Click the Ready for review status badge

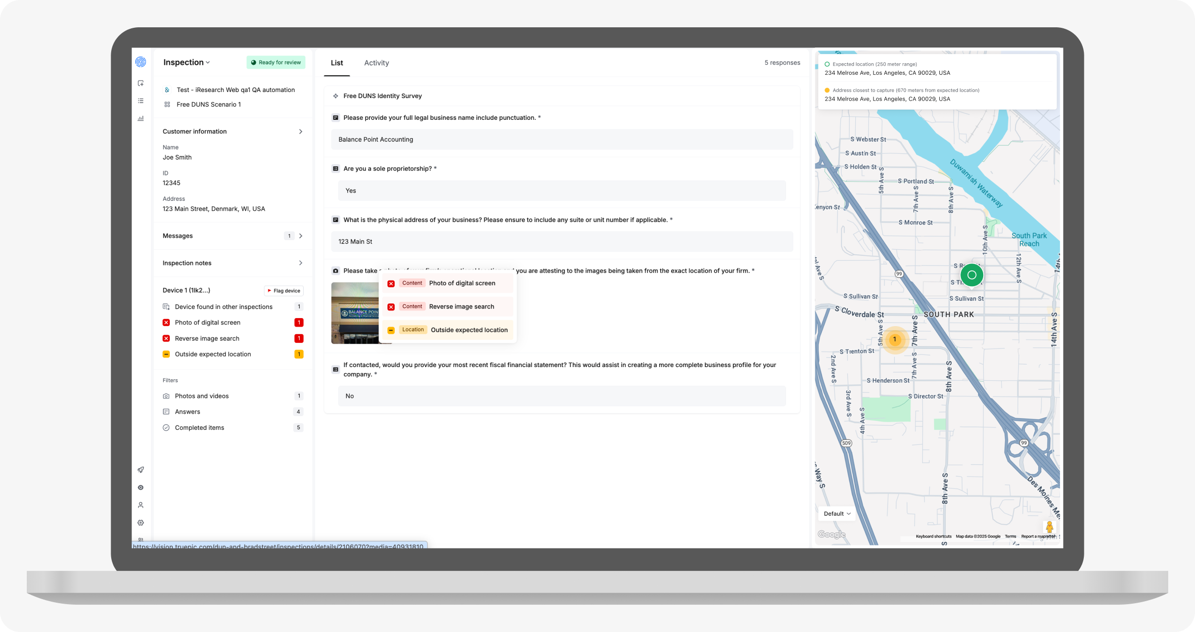pos(275,62)
